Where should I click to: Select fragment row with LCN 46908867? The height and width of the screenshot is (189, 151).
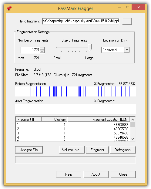(x=73, y=124)
